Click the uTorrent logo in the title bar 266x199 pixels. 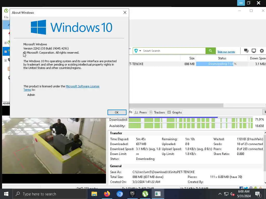(6, 11)
